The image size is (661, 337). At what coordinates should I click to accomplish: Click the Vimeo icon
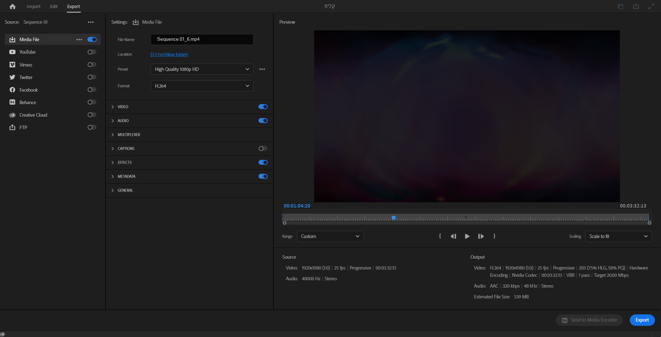tap(12, 64)
